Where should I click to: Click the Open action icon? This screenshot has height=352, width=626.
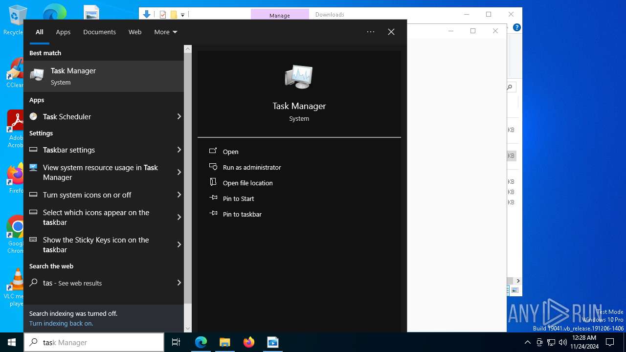coord(213,152)
